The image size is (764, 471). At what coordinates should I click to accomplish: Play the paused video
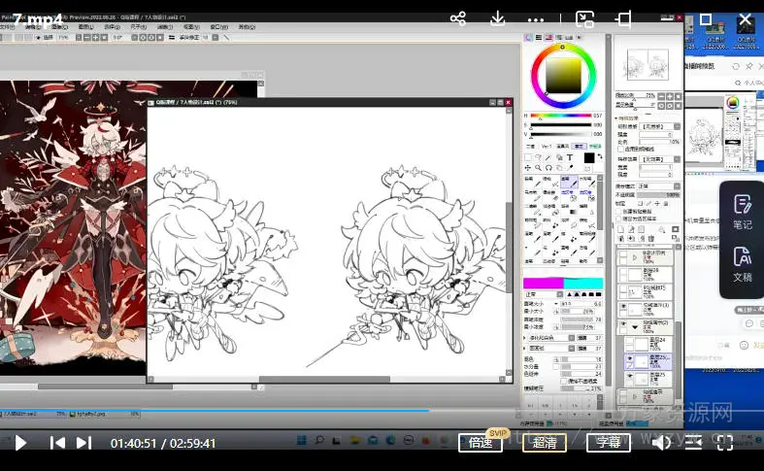click(20, 443)
